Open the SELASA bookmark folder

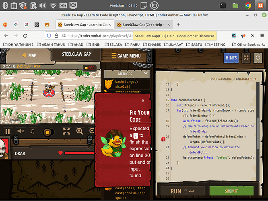pos(113,45)
